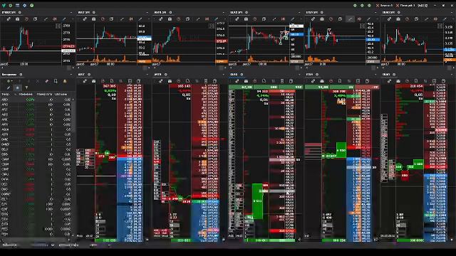456x256 pixels.
Task: Sort the watchlist by the ticker column header
Action: click(6, 95)
